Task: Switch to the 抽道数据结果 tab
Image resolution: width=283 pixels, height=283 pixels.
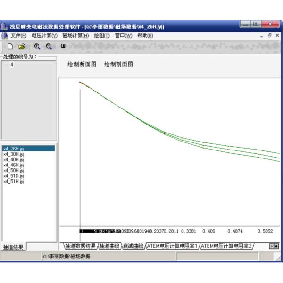Action: pyautogui.click(x=80, y=246)
